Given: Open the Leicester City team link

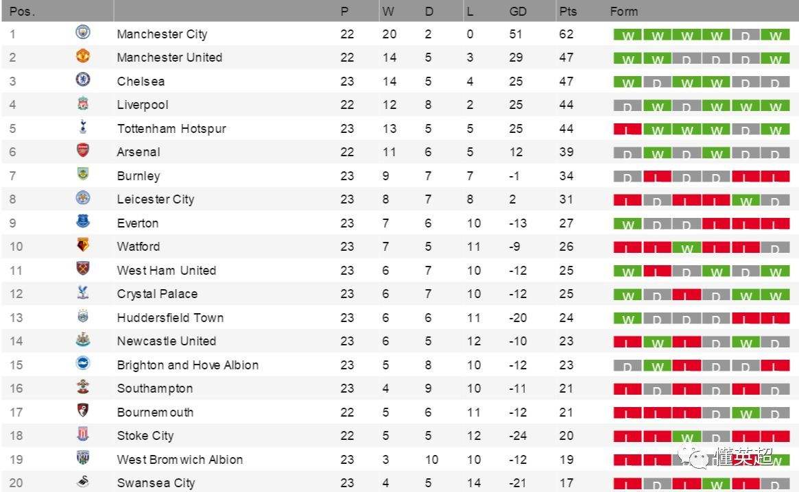Looking at the screenshot, I should point(156,199).
